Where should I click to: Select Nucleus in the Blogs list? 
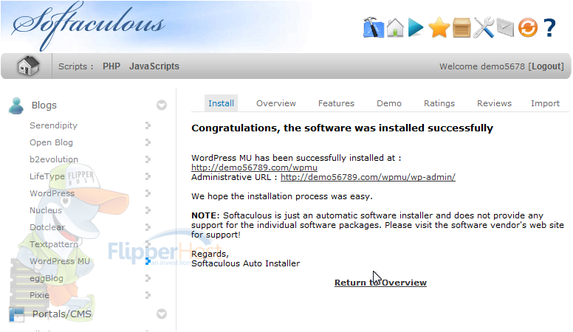tap(46, 210)
